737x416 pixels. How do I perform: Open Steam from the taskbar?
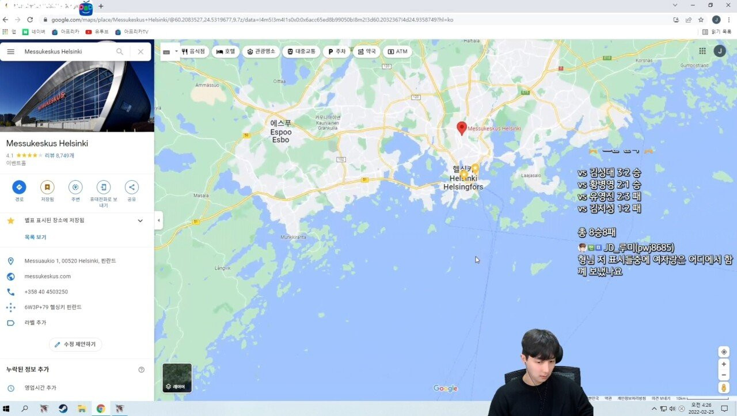[63, 409]
